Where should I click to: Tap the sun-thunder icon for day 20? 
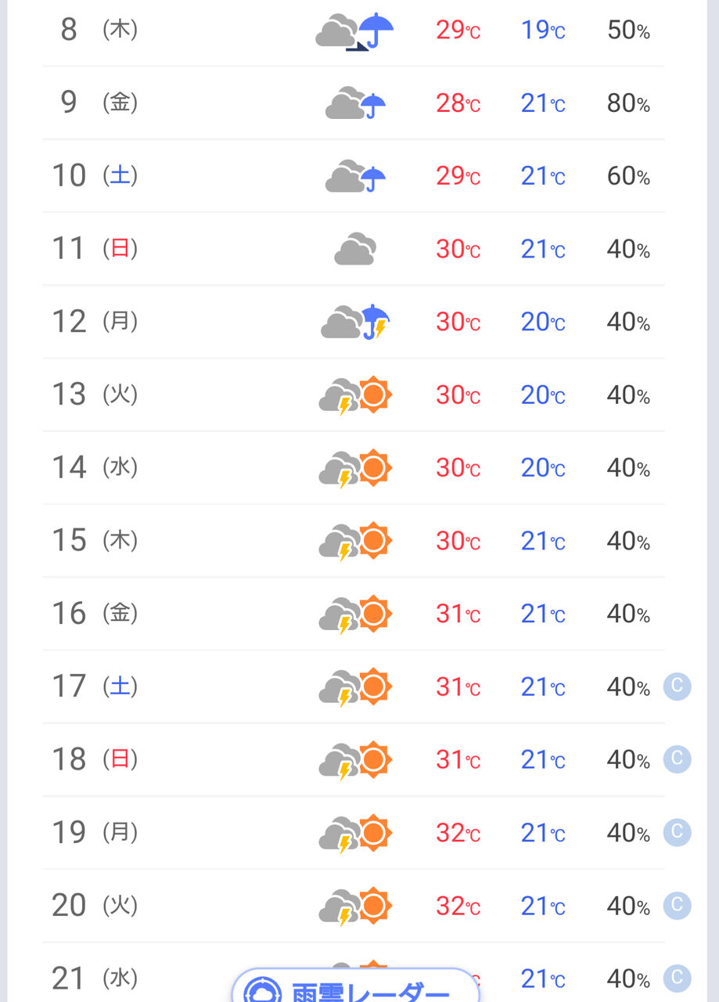354,905
